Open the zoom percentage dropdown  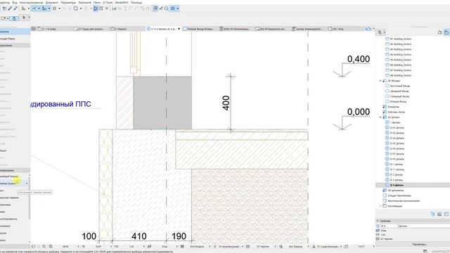(x=78, y=247)
